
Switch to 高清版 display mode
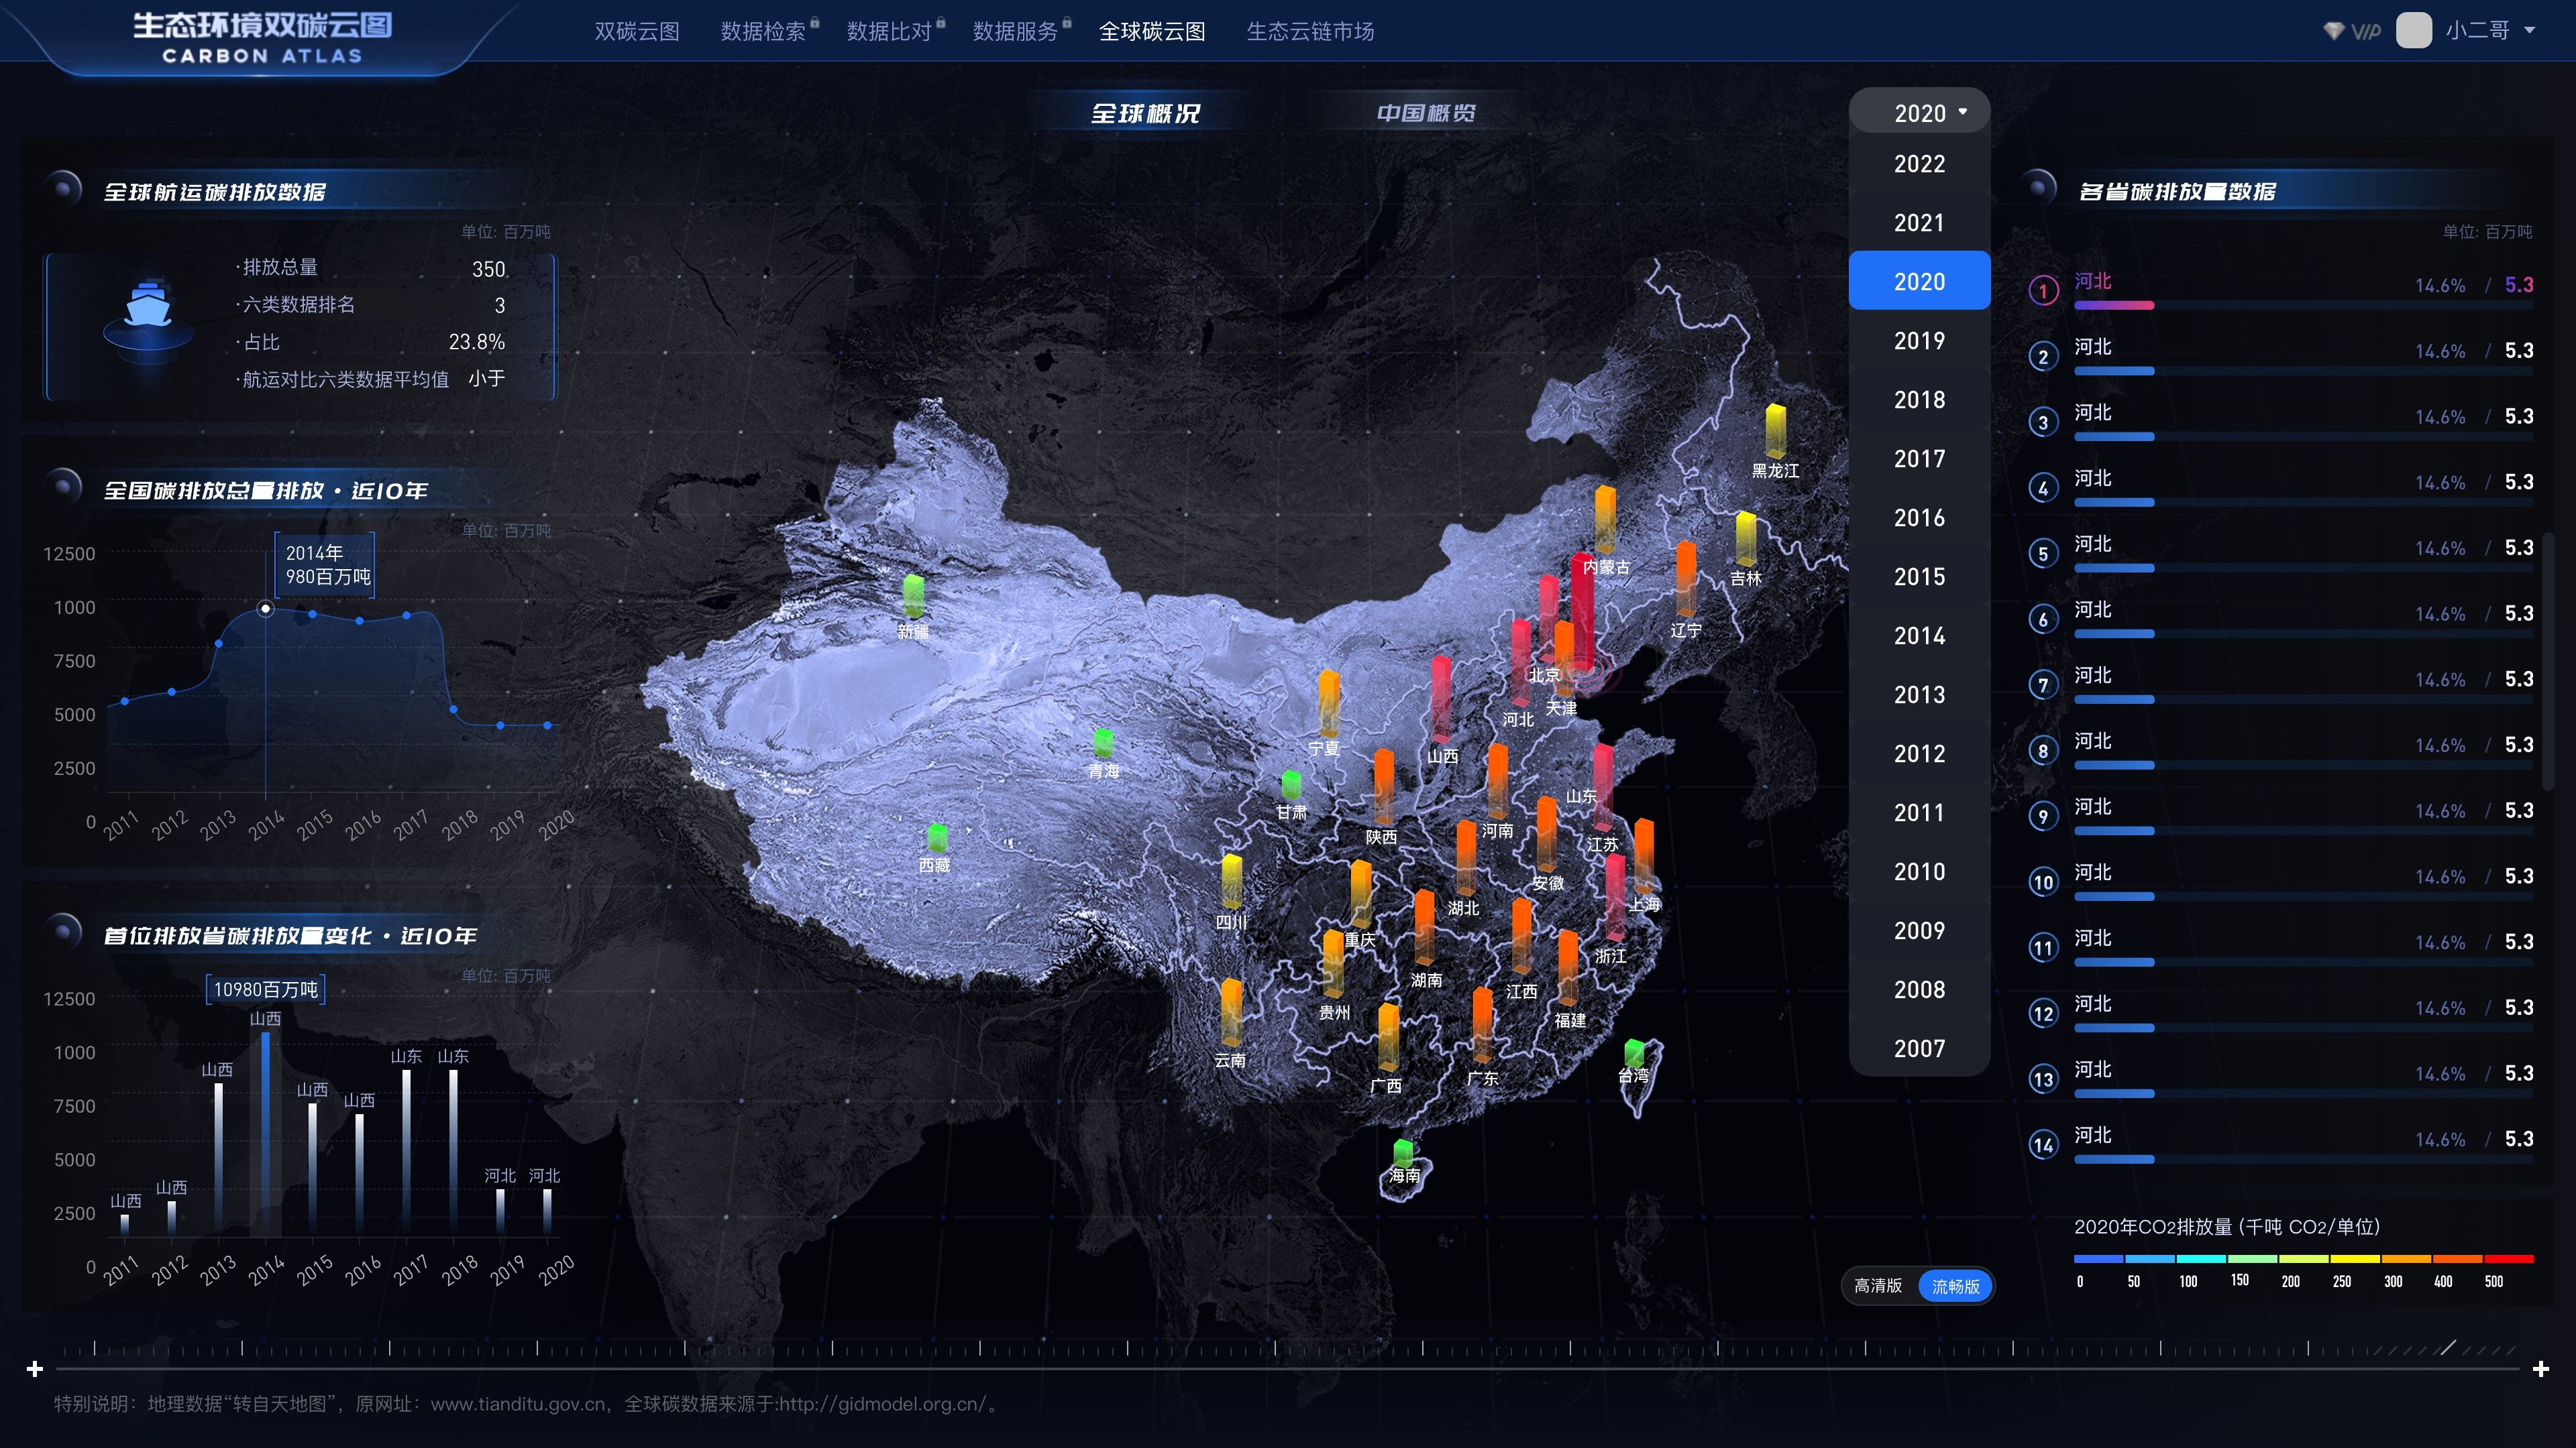click(1878, 1286)
